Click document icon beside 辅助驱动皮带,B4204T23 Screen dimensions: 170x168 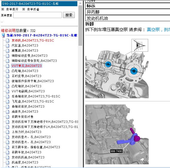pyautogui.click(x=7, y=56)
